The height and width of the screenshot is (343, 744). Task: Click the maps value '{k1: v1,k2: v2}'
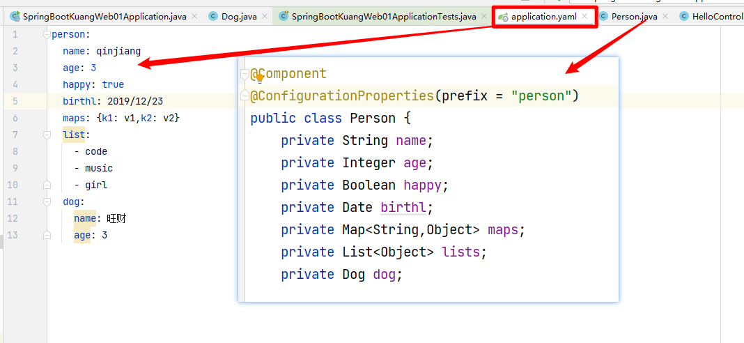click(x=138, y=118)
